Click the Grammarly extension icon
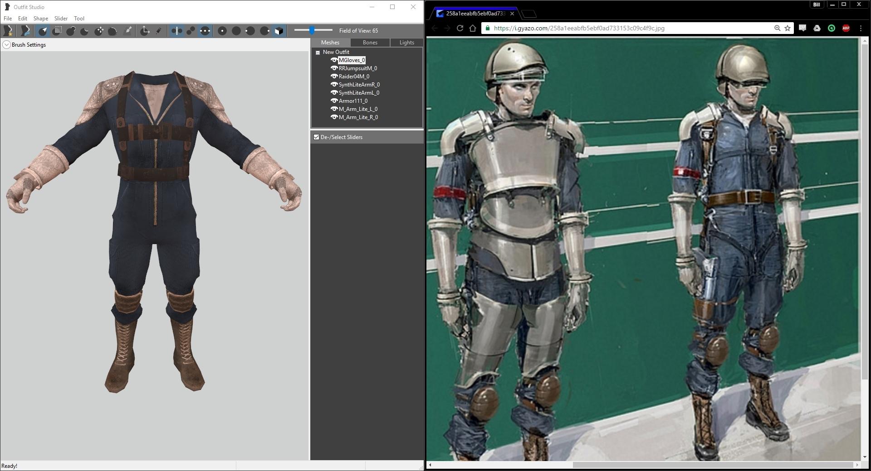871x471 pixels. click(832, 28)
